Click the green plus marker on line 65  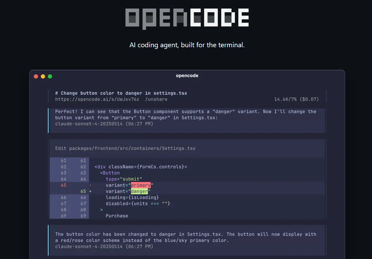tap(90, 191)
